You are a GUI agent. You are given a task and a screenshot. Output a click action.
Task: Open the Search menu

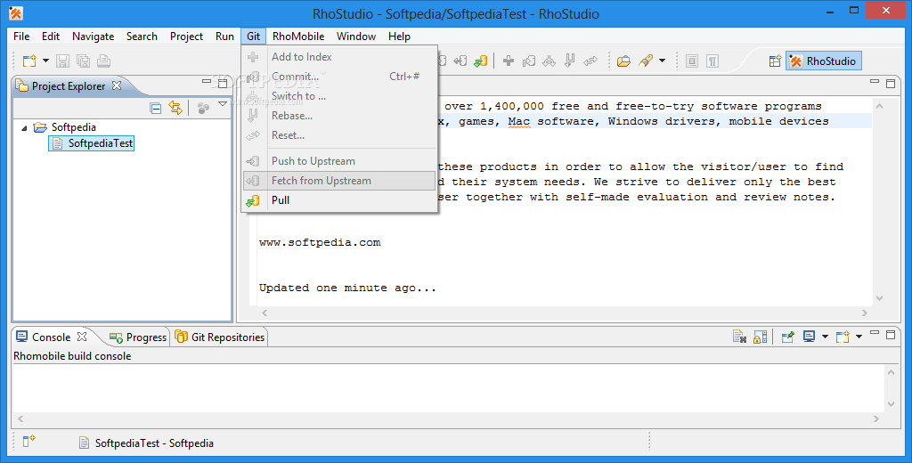[142, 37]
